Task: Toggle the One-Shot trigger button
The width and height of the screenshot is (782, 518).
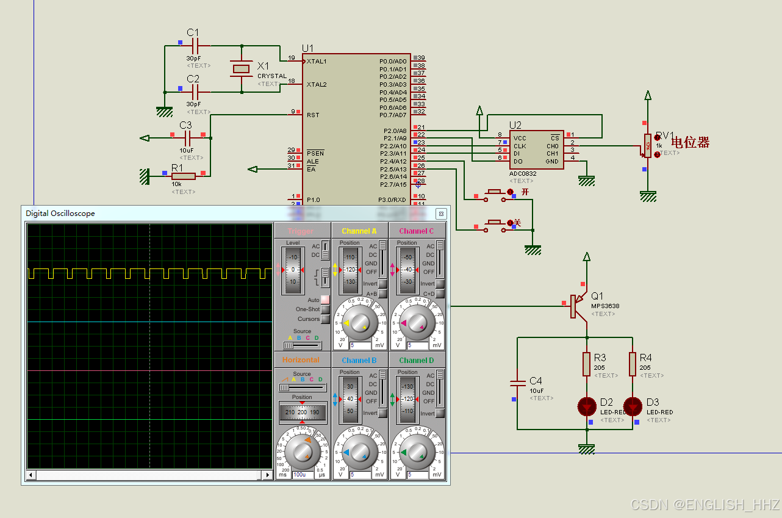Action: (325, 309)
